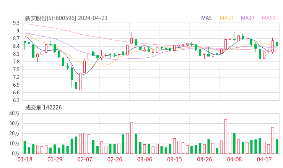Click the 9.3 price axis label
This screenshot has width=283, height=168.
(16, 23)
